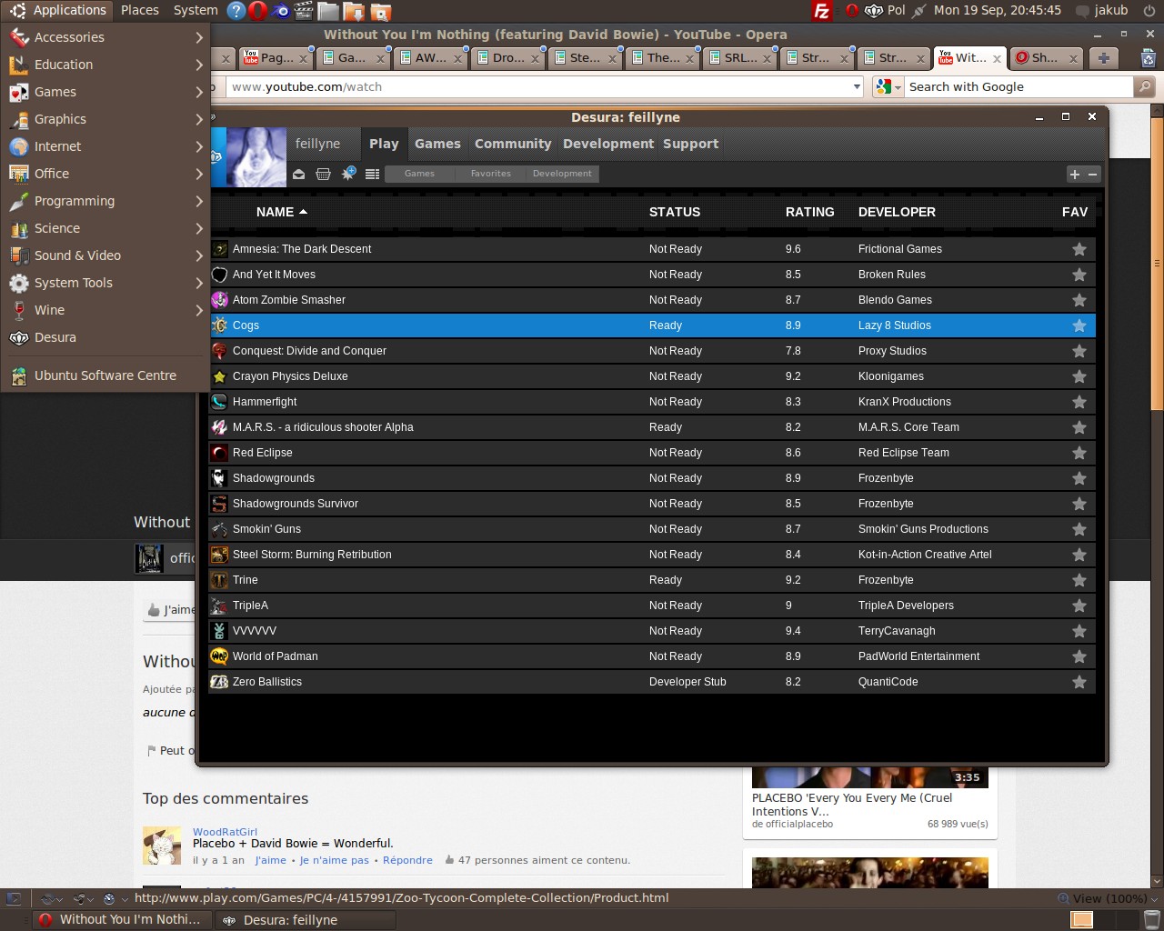Image resolution: width=1164 pixels, height=931 pixels.
Task: Open the help icon in top panel
Action: pyautogui.click(x=236, y=11)
